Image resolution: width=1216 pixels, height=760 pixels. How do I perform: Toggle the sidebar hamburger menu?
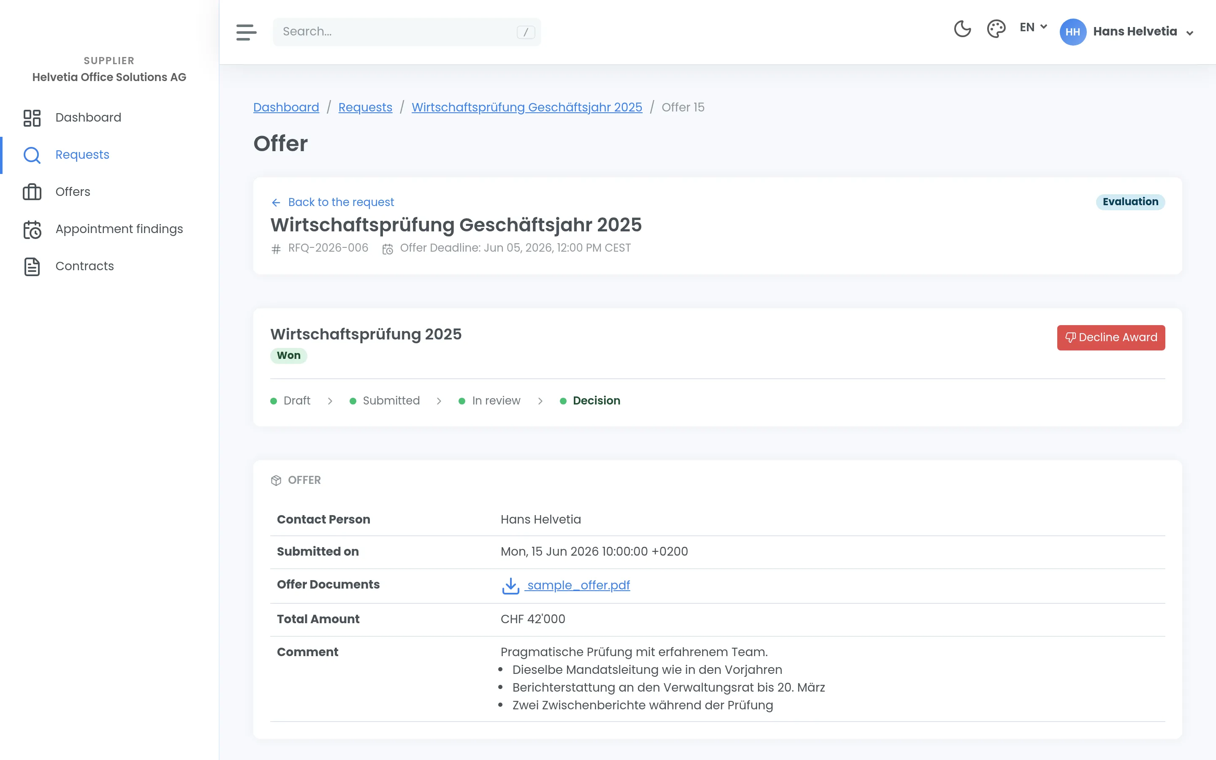(246, 32)
